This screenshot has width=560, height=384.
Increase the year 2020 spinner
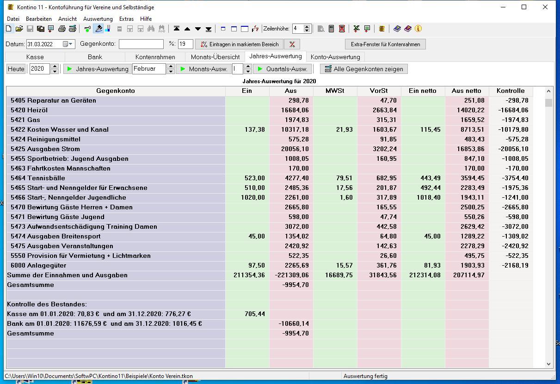pyautogui.click(x=55, y=67)
